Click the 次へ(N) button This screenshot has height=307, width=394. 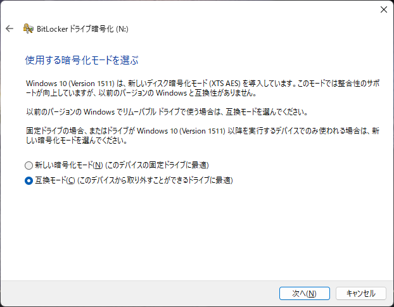pos(305,293)
